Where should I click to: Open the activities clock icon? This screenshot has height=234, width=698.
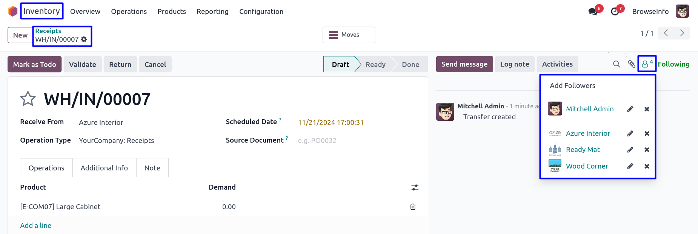click(x=615, y=12)
